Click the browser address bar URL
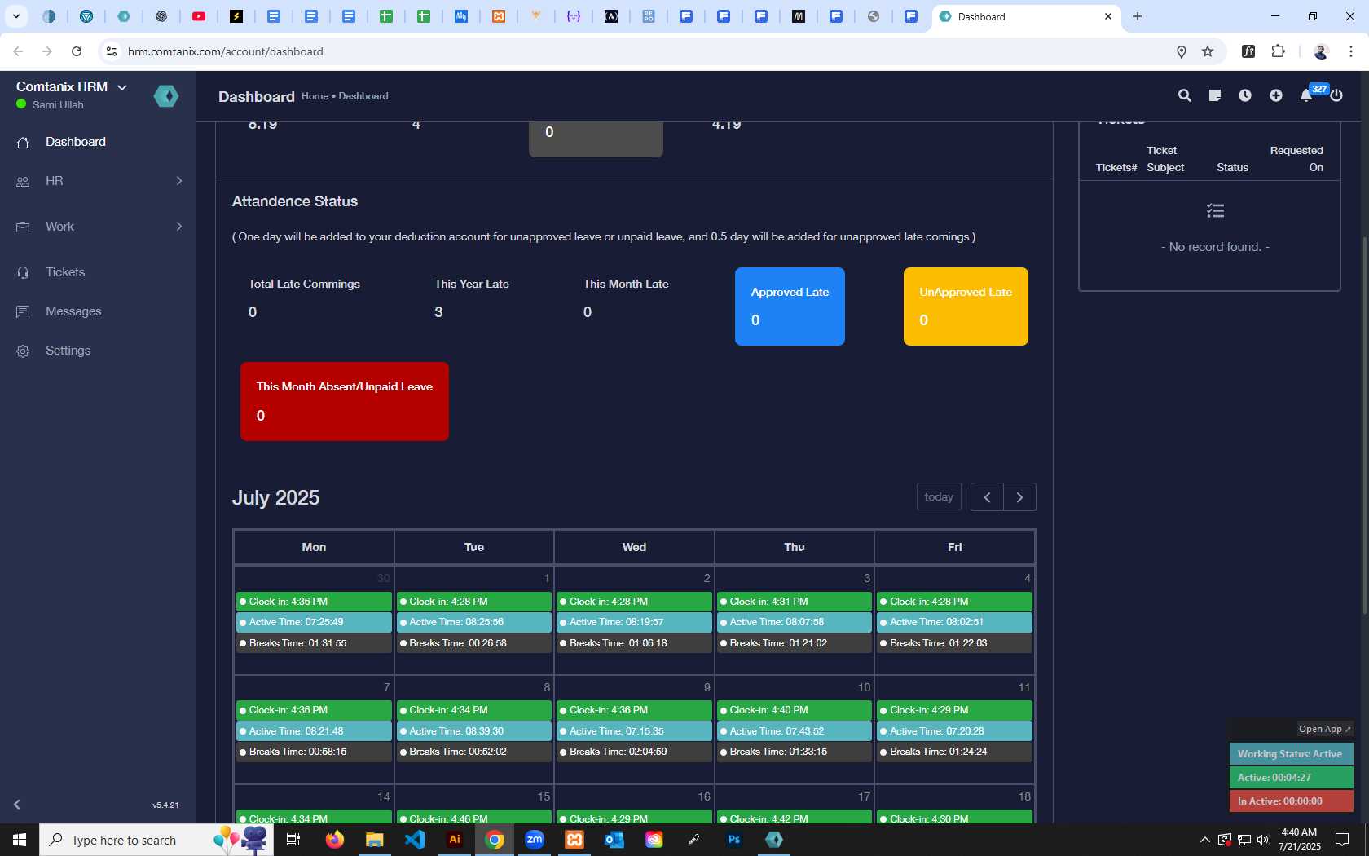The width and height of the screenshot is (1369, 856). (225, 51)
